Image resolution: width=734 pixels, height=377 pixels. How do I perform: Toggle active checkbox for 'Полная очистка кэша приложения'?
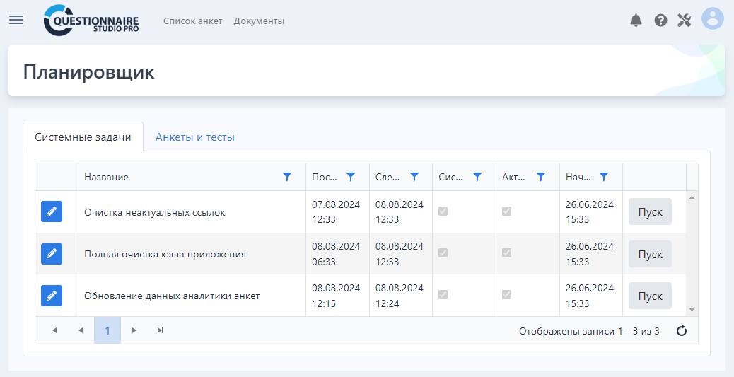(x=507, y=253)
